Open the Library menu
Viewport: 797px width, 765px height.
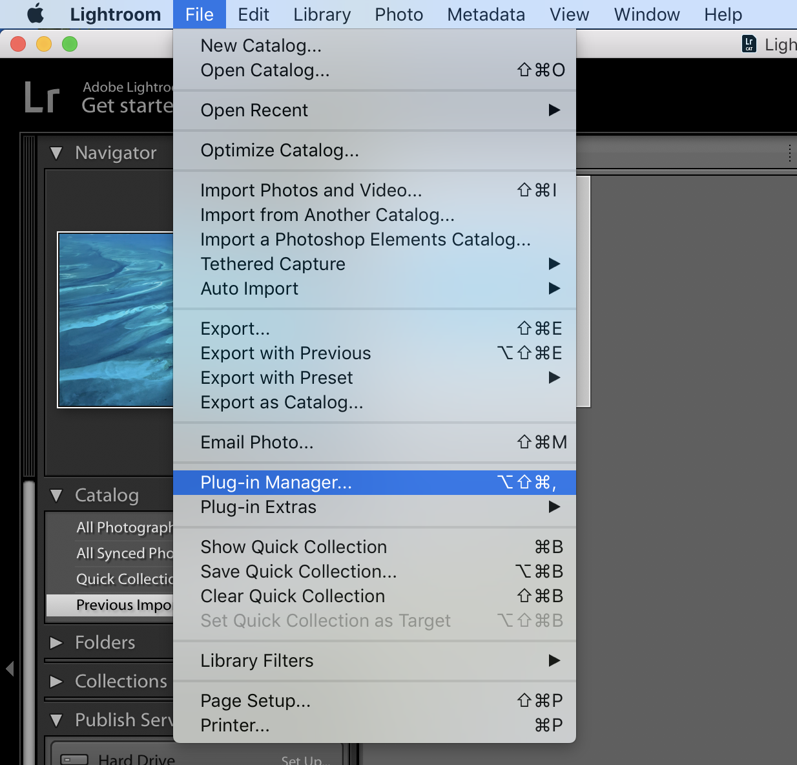[322, 14]
